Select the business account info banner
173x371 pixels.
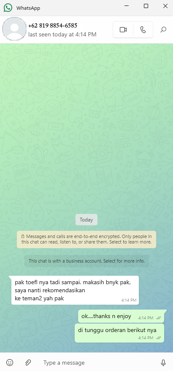(x=86, y=261)
